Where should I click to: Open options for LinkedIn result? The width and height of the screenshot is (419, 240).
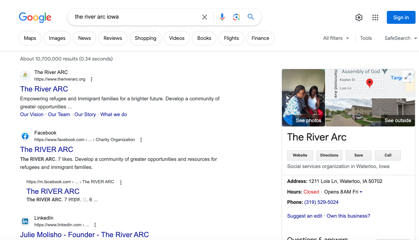95,225
